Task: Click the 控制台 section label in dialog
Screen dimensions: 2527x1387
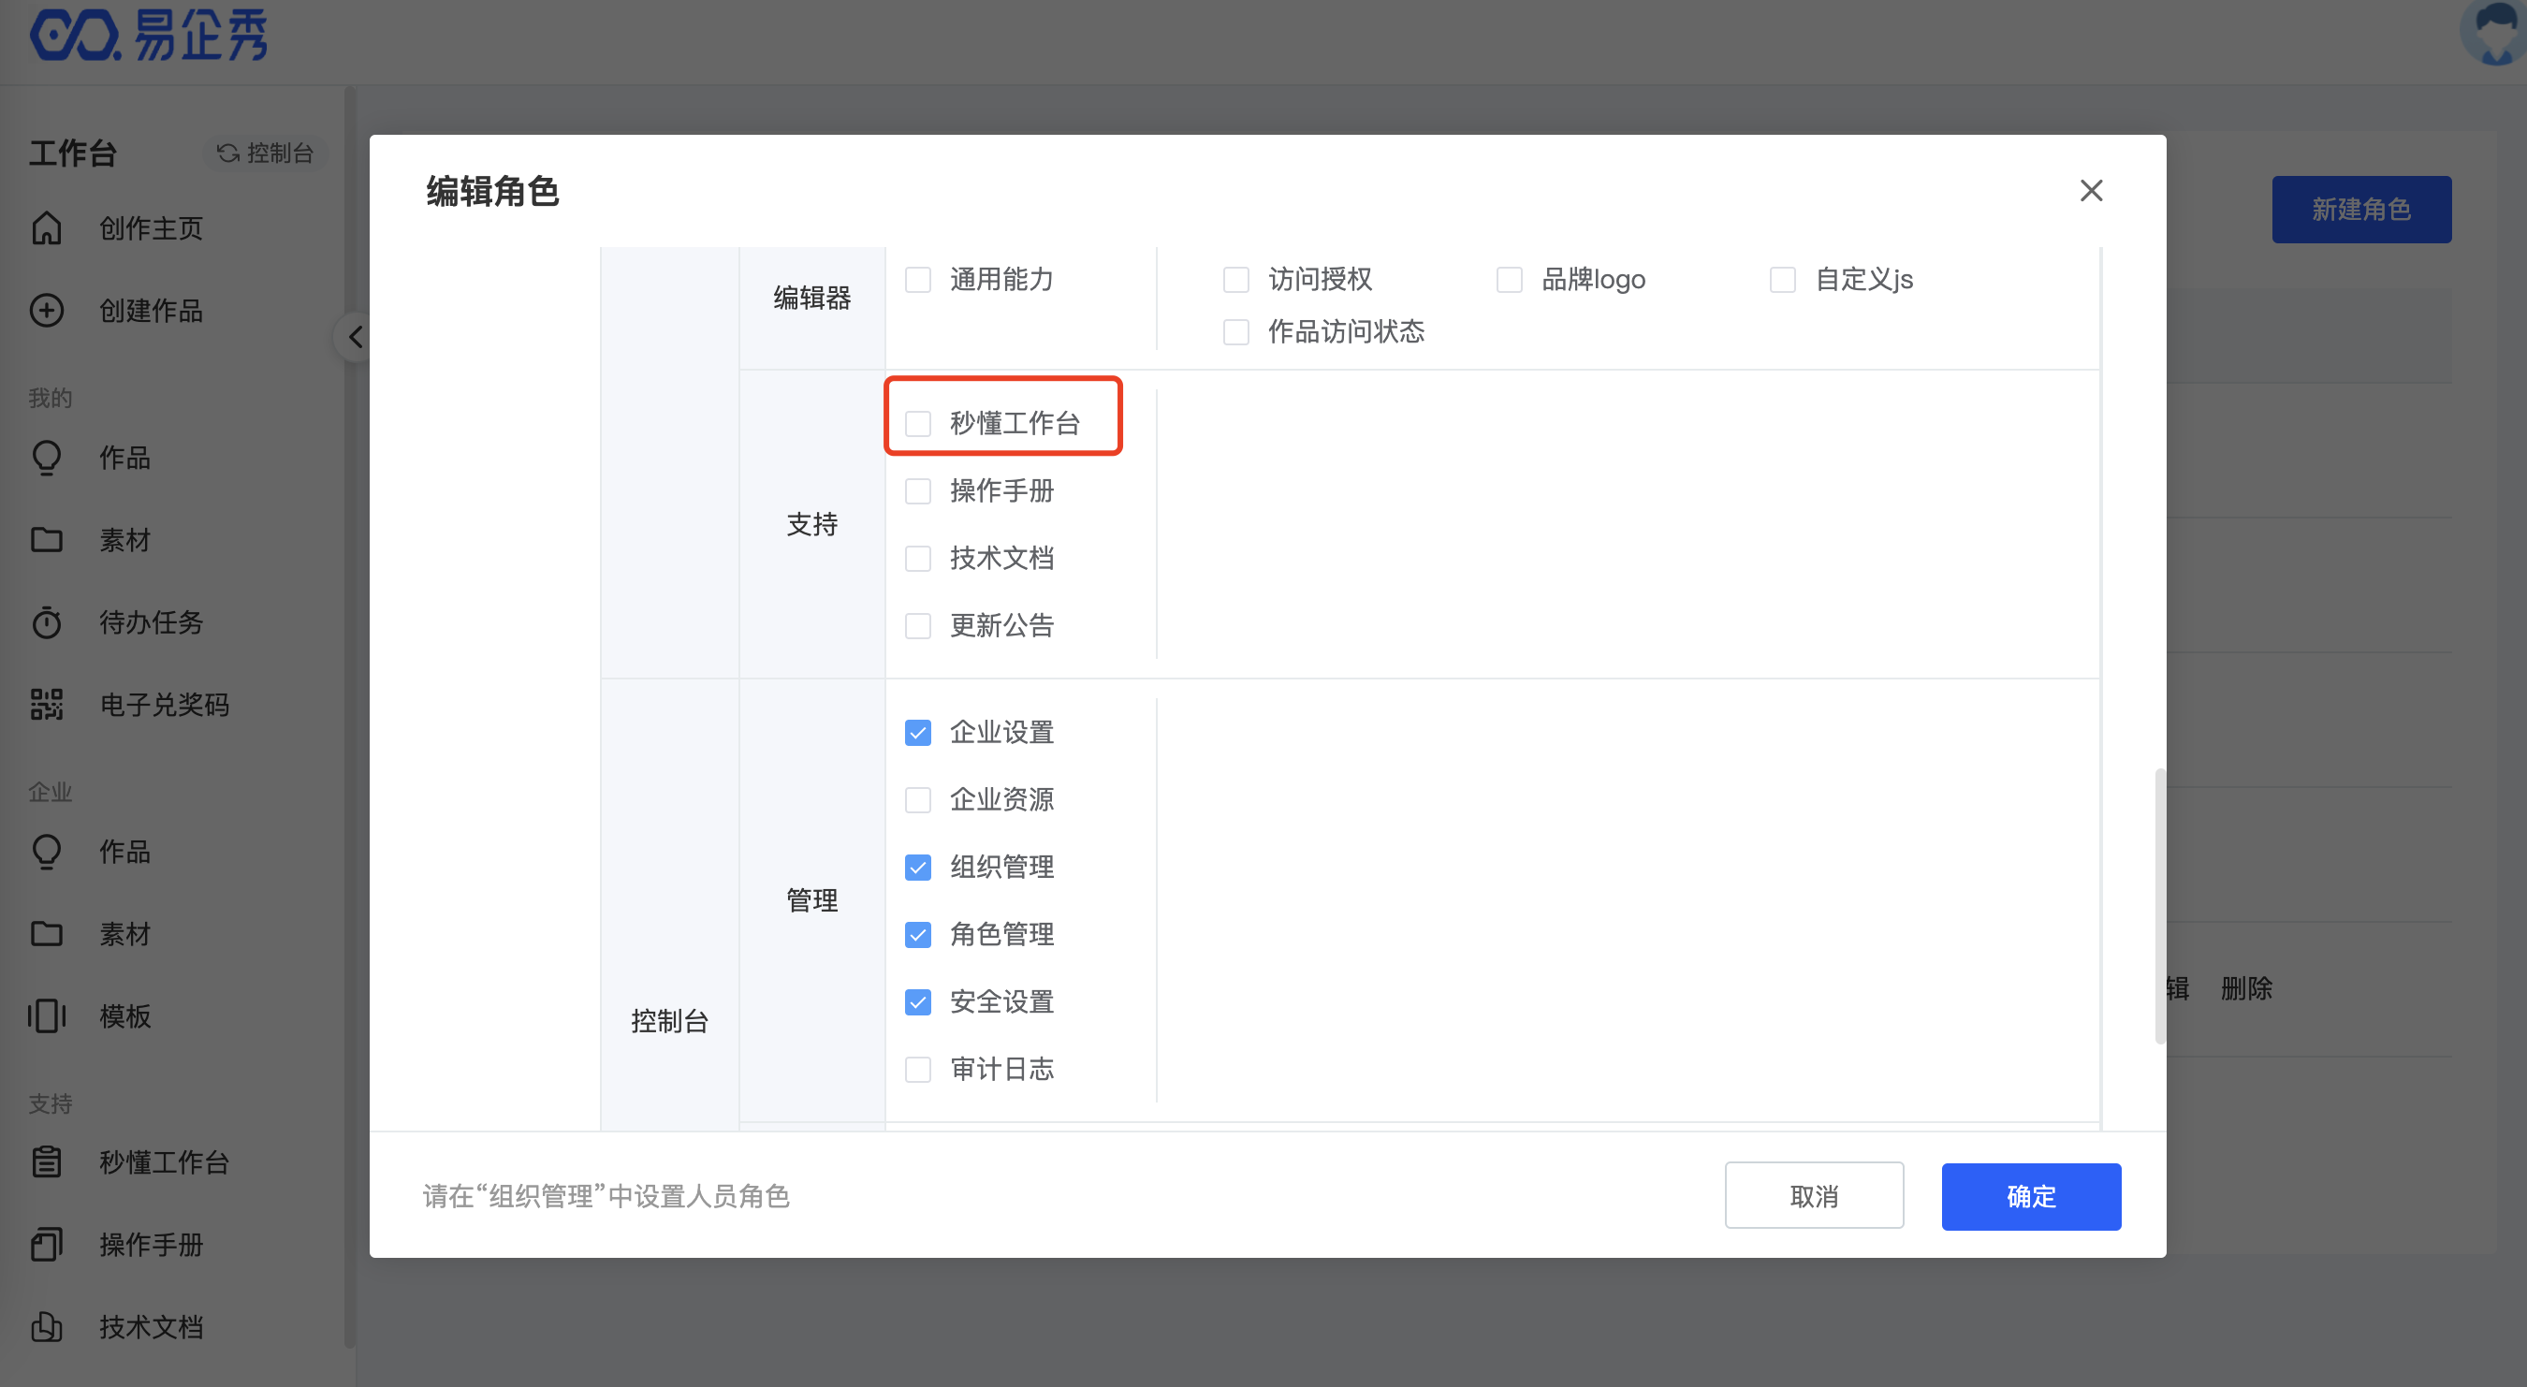Action: click(670, 1021)
